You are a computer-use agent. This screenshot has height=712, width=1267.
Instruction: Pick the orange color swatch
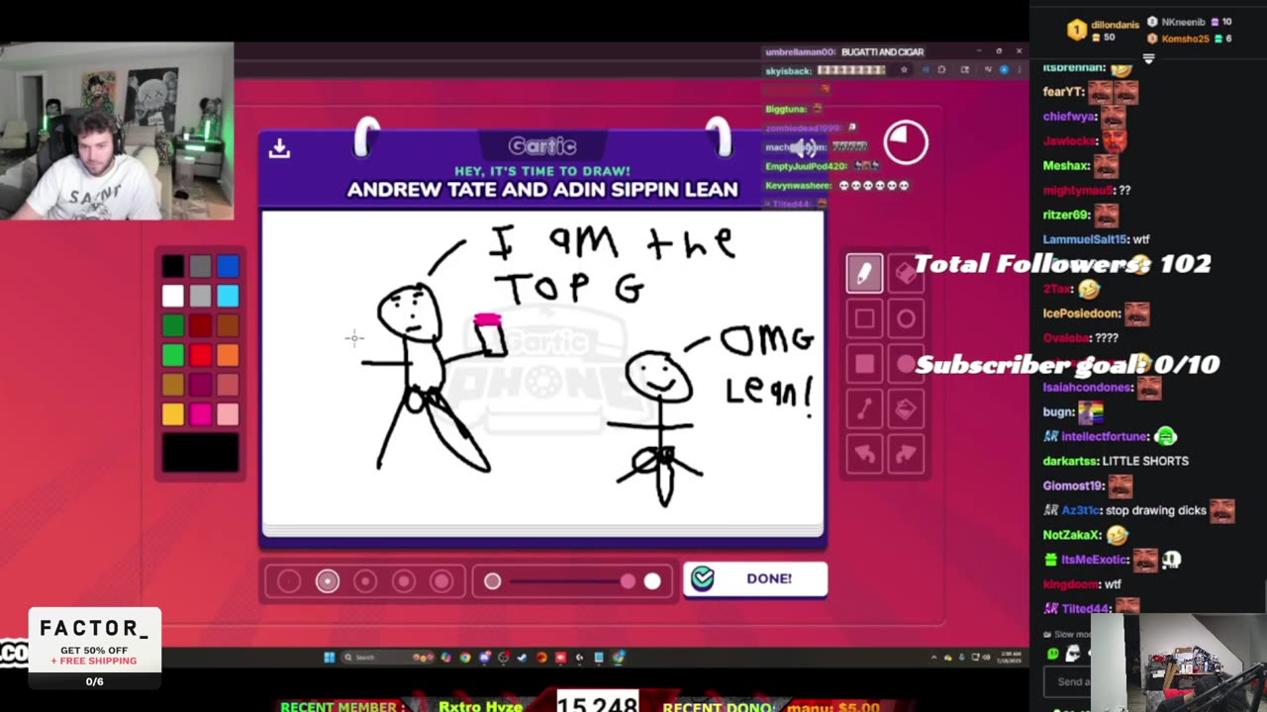pyautogui.click(x=229, y=355)
